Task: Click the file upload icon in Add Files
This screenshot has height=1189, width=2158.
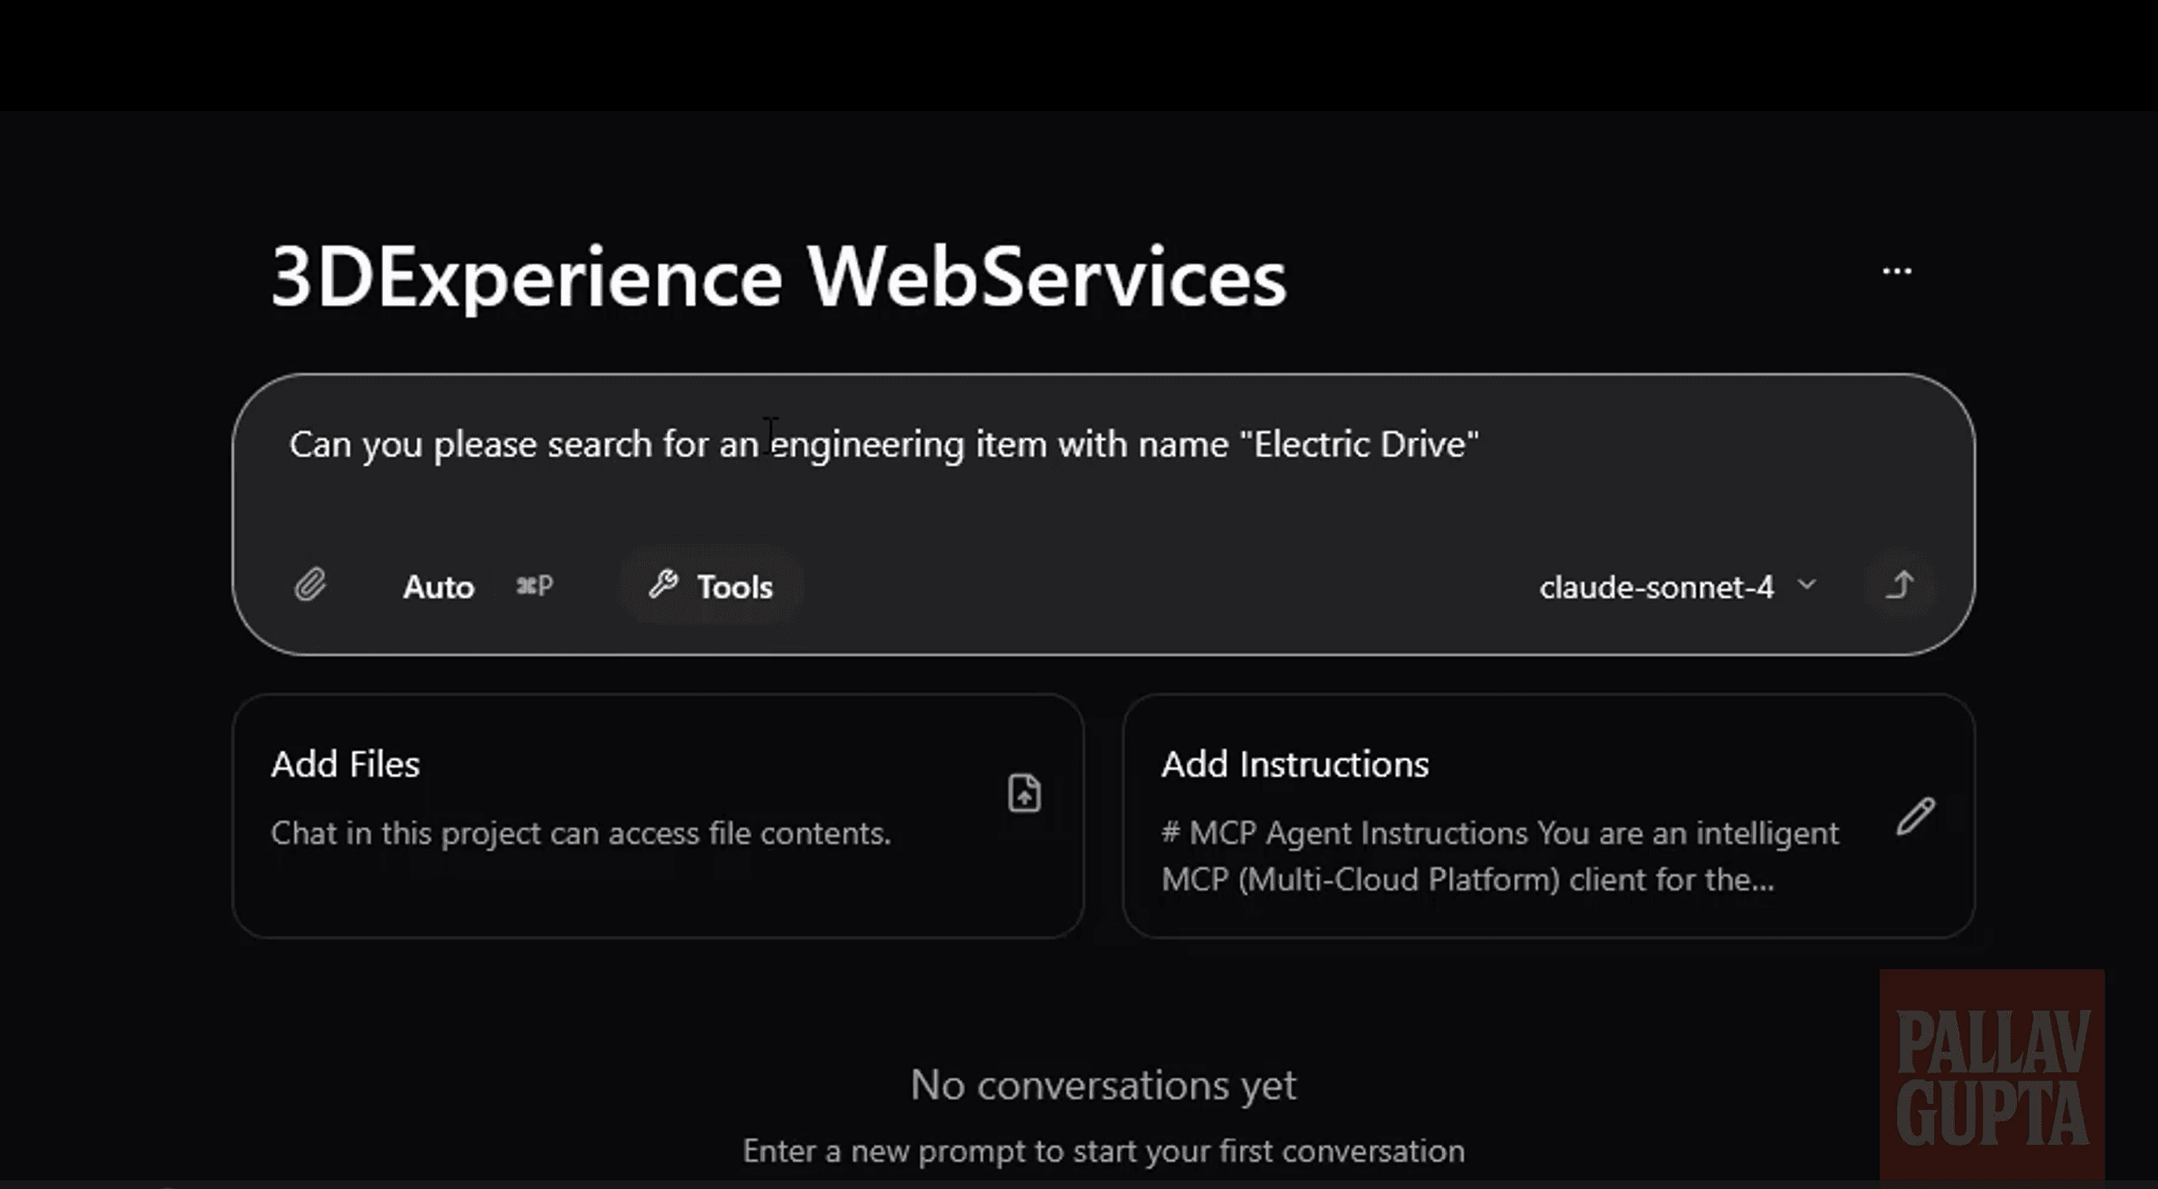Action: [1024, 792]
